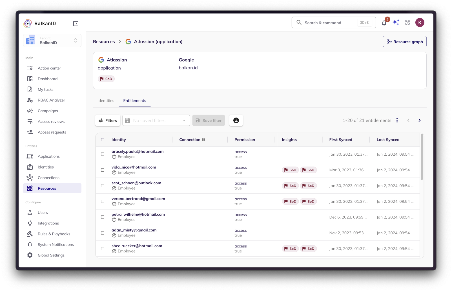
Task: Open the notifications bell
Action: click(384, 23)
